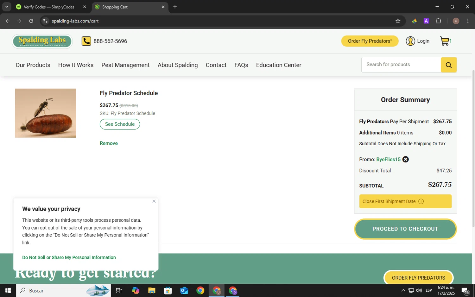Open Microsoft Store from taskbar
The image size is (475, 297).
point(168,290)
